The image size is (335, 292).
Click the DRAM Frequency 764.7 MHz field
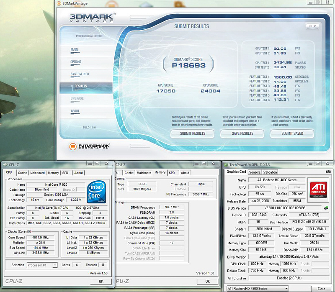[x=172, y=207]
